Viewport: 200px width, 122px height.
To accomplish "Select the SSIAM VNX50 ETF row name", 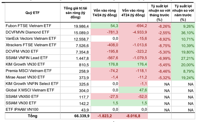I will click(22, 96).
